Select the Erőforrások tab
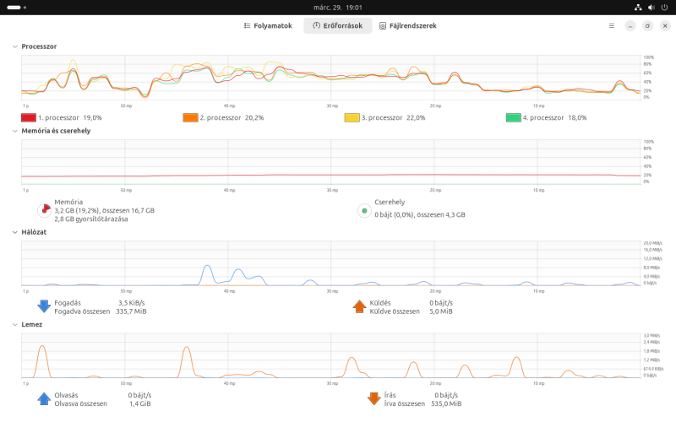This screenshot has height=422, width=676. point(337,26)
